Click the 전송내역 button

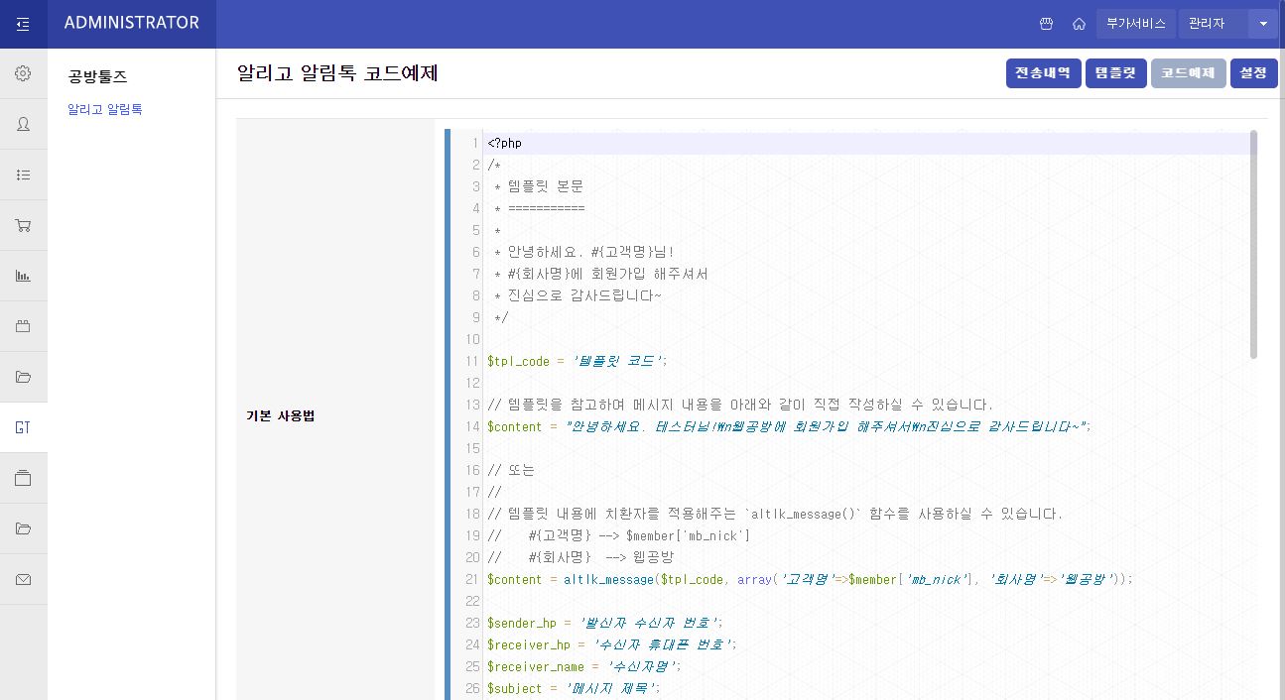click(x=1043, y=72)
